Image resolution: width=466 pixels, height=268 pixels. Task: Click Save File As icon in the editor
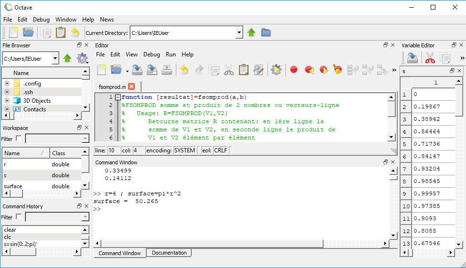pyautogui.click(x=152, y=70)
